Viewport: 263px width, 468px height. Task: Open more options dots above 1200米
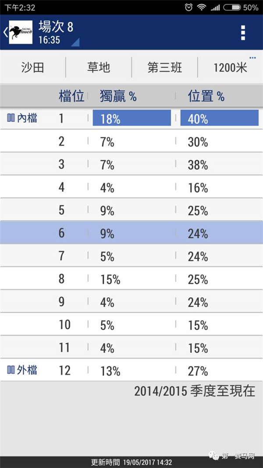252,58
